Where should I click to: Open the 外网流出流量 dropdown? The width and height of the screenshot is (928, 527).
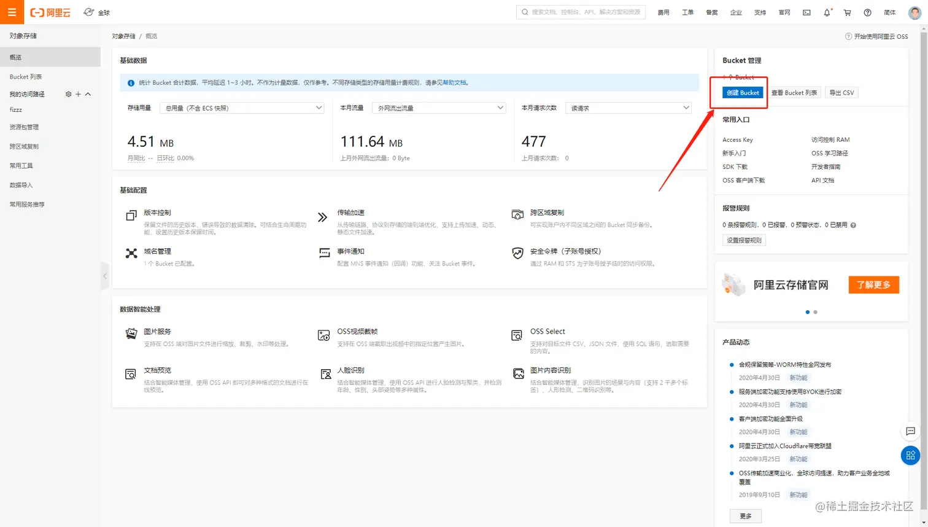click(439, 108)
